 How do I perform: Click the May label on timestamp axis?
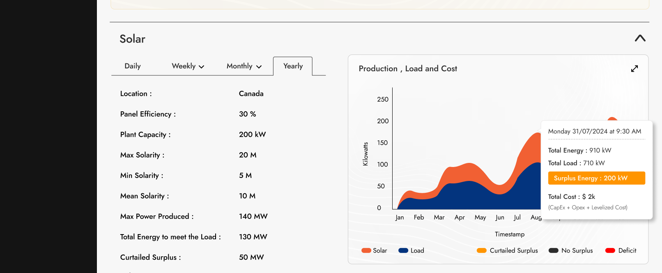[x=480, y=217]
